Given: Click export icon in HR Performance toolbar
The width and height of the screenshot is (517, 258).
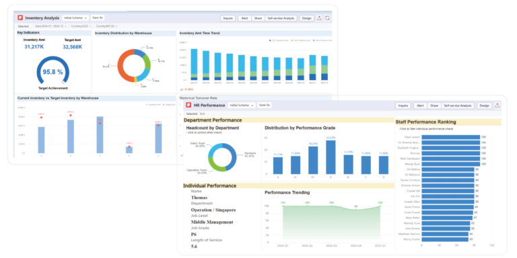Looking at the screenshot, I should tap(497, 105).
